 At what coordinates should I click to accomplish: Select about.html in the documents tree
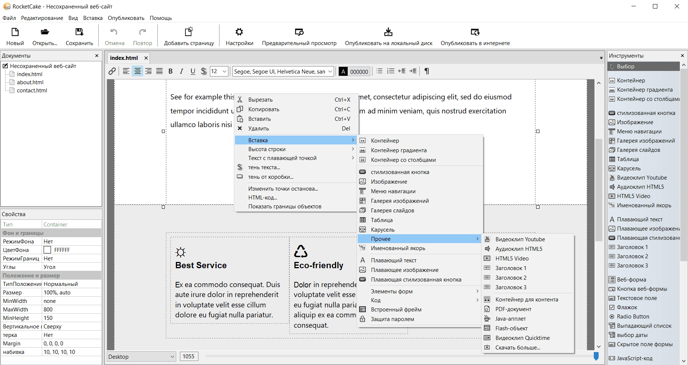[30, 82]
